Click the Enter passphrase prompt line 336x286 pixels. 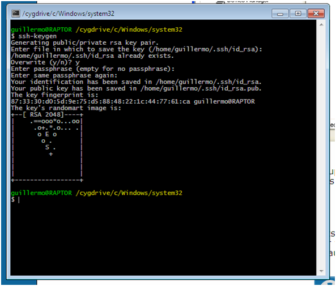click(93, 69)
